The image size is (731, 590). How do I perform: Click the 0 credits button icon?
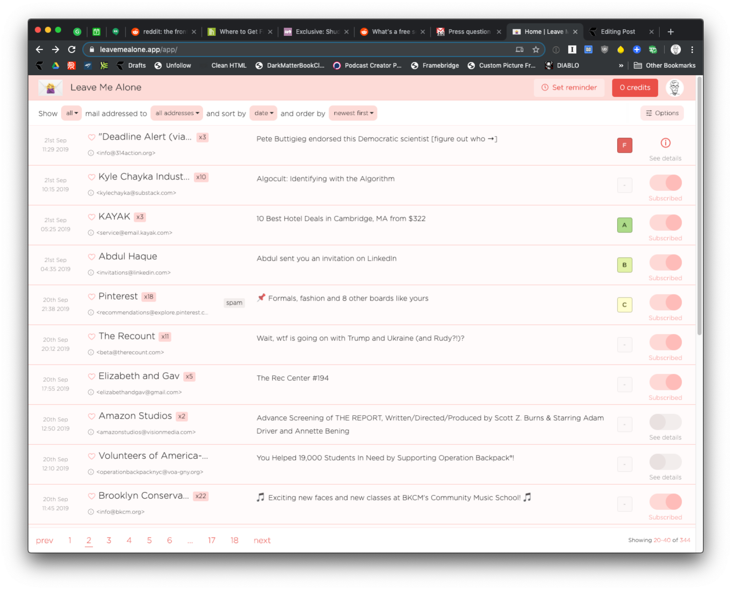[x=635, y=87]
